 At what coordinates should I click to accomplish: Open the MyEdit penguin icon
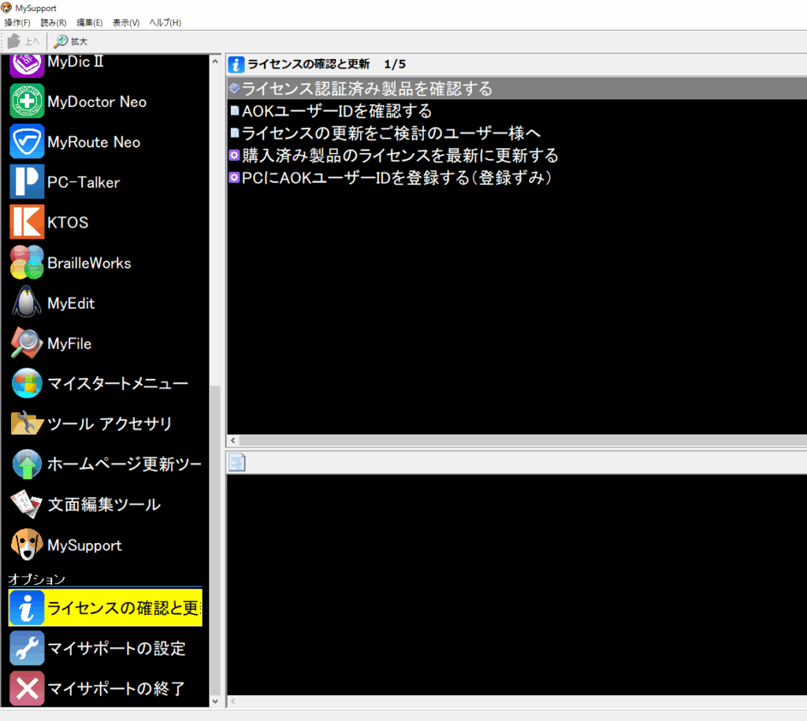tap(27, 303)
